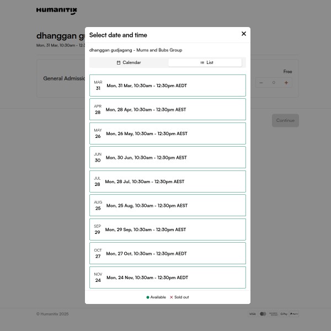Click the Humanitix logo

(x=57, y=10)
